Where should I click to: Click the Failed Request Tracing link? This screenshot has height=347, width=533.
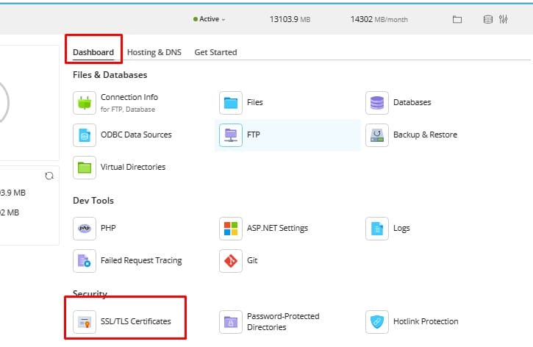141,260
